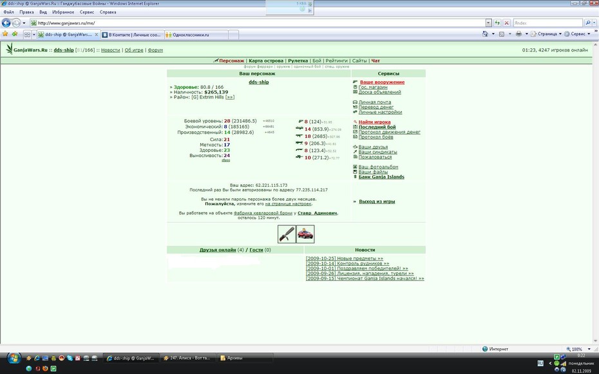Screen dimensions: 599x374
Task: Switch to the В Контакте tab
Action: pos(132,35)
